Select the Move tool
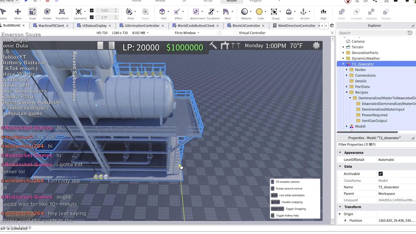The width and height of the screenshot is (416, 234). 18,14
